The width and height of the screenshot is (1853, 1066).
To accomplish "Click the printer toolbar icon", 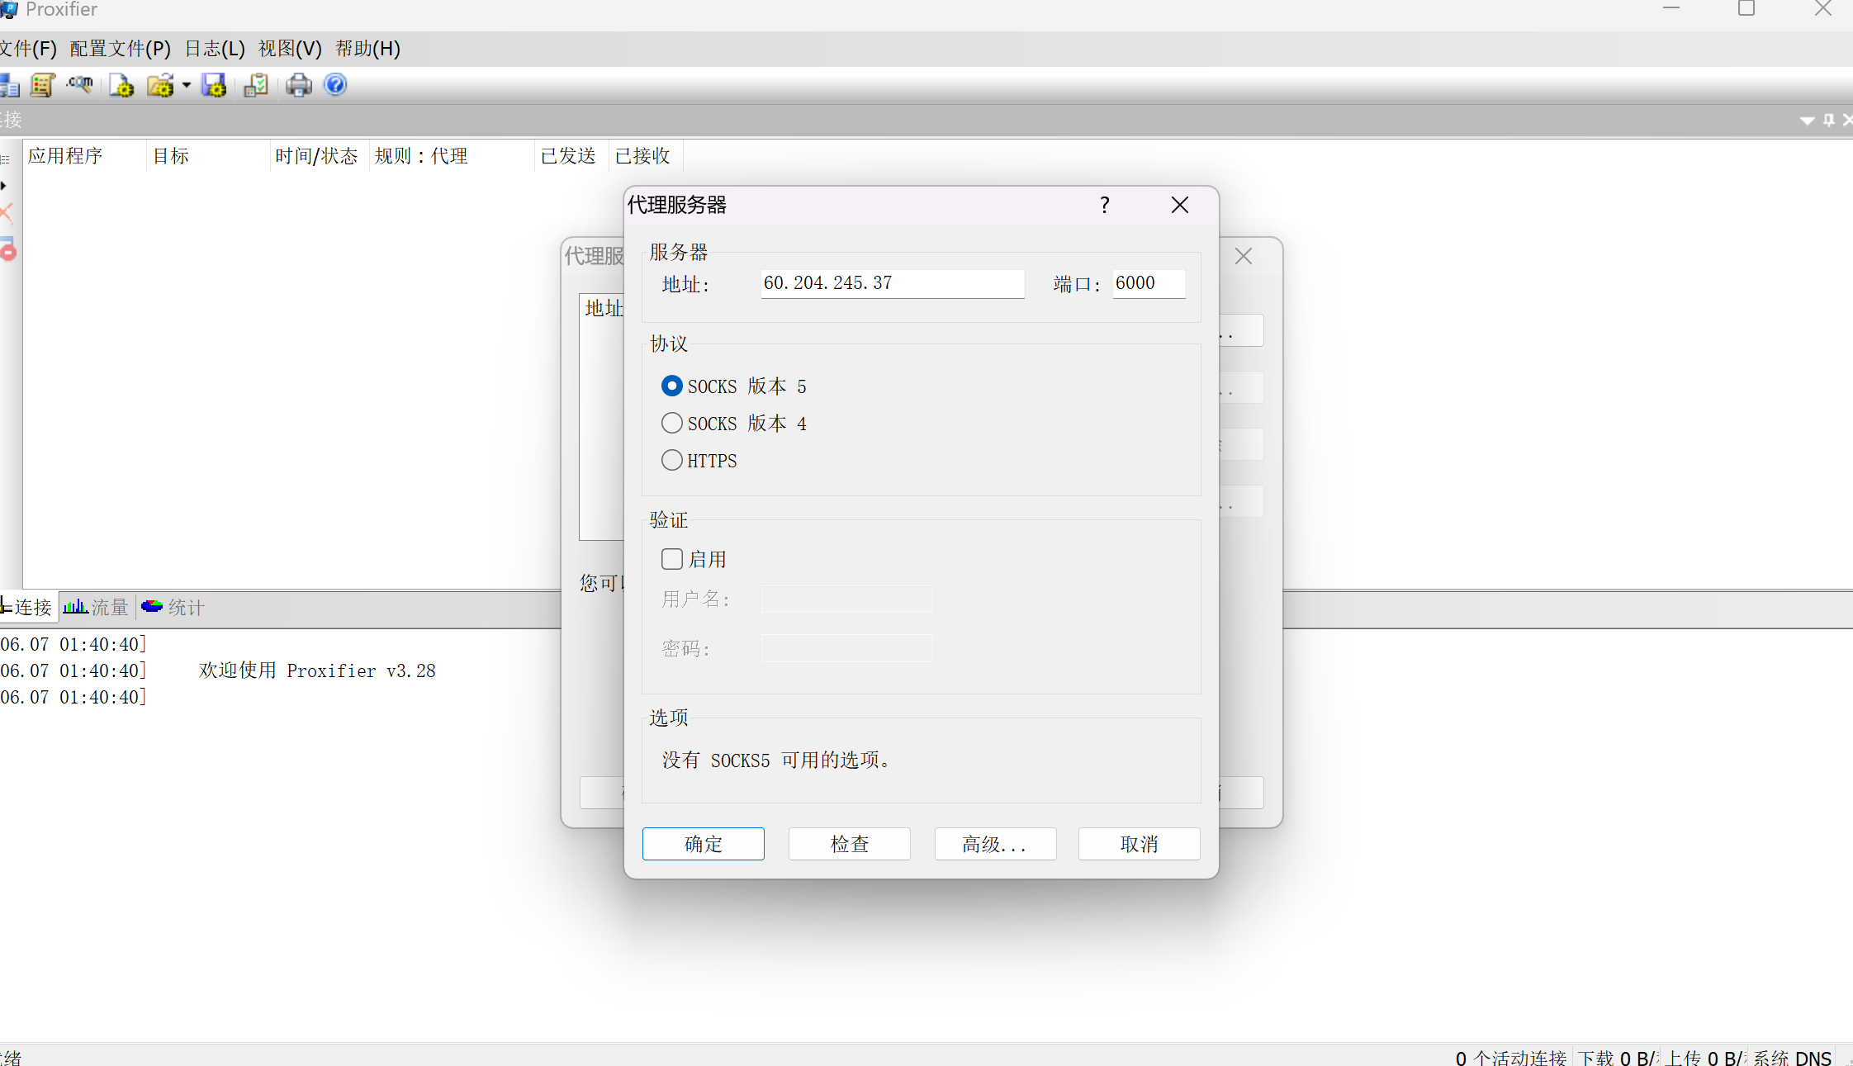I will point(298,85).
